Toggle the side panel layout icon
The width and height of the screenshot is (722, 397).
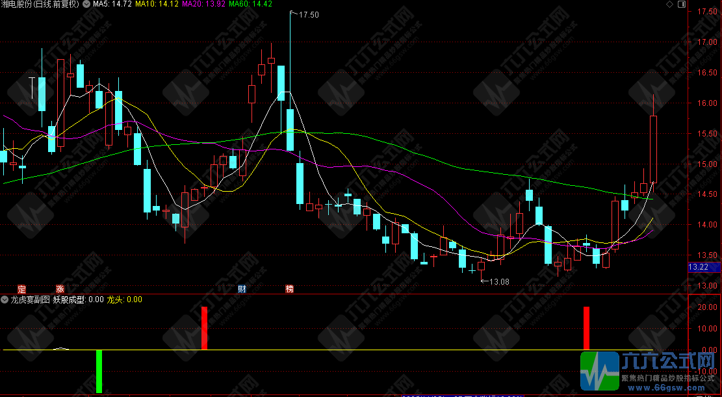tap(680, 4)
